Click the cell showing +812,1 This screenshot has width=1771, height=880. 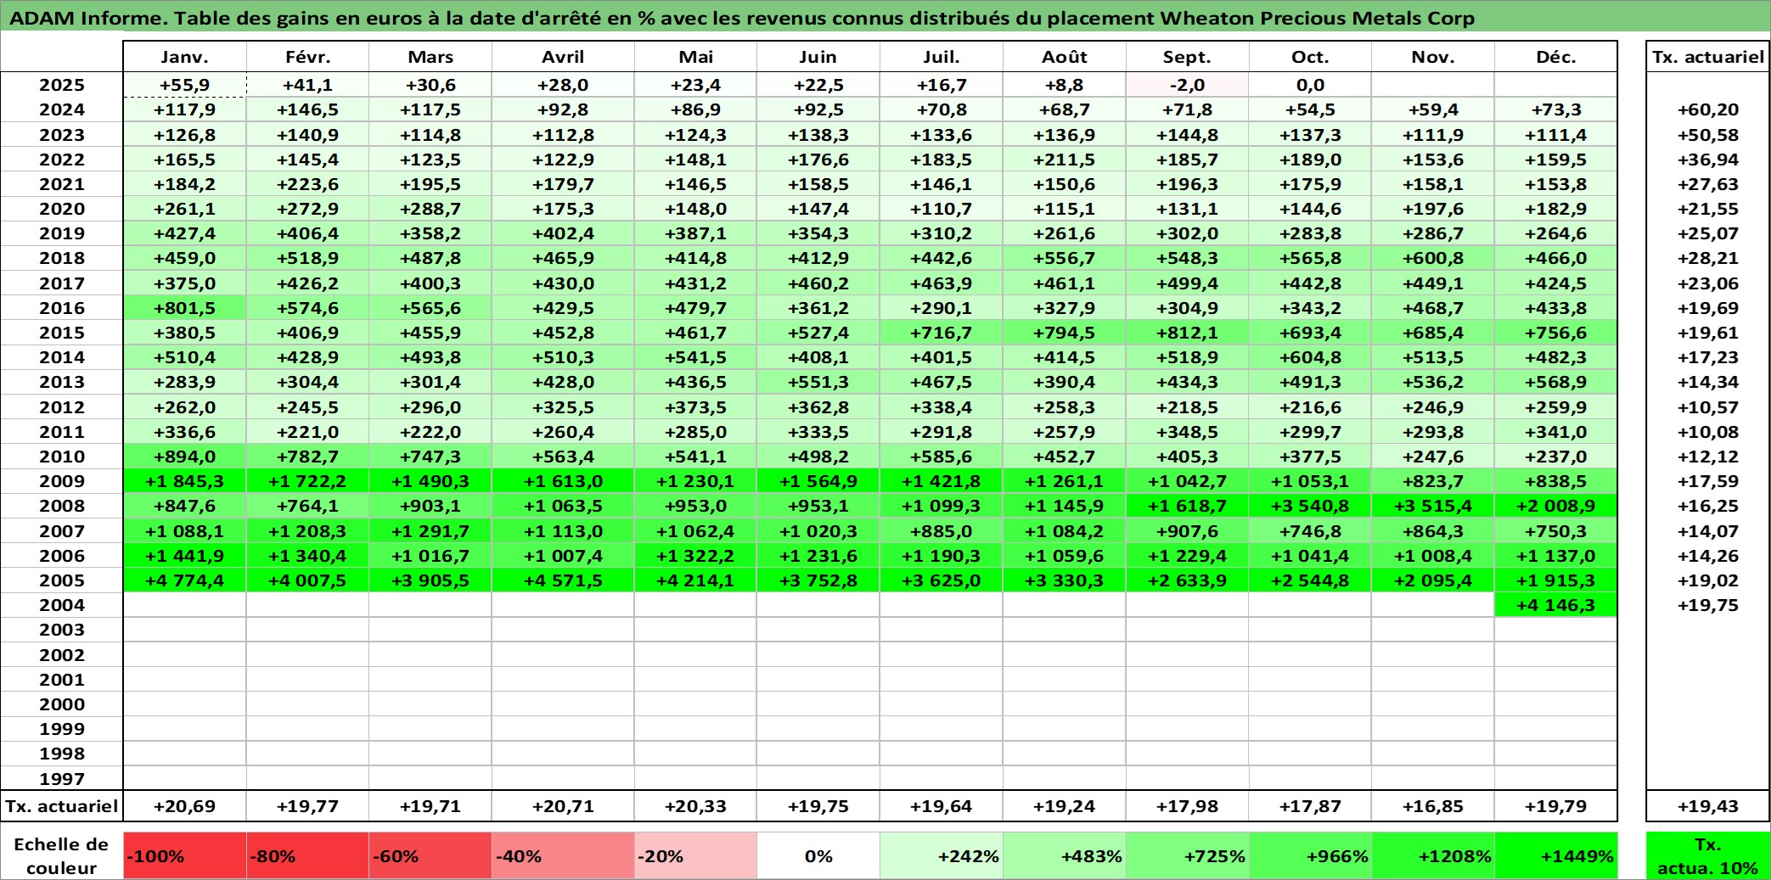pyautogui.click(x=1187, y=333)
